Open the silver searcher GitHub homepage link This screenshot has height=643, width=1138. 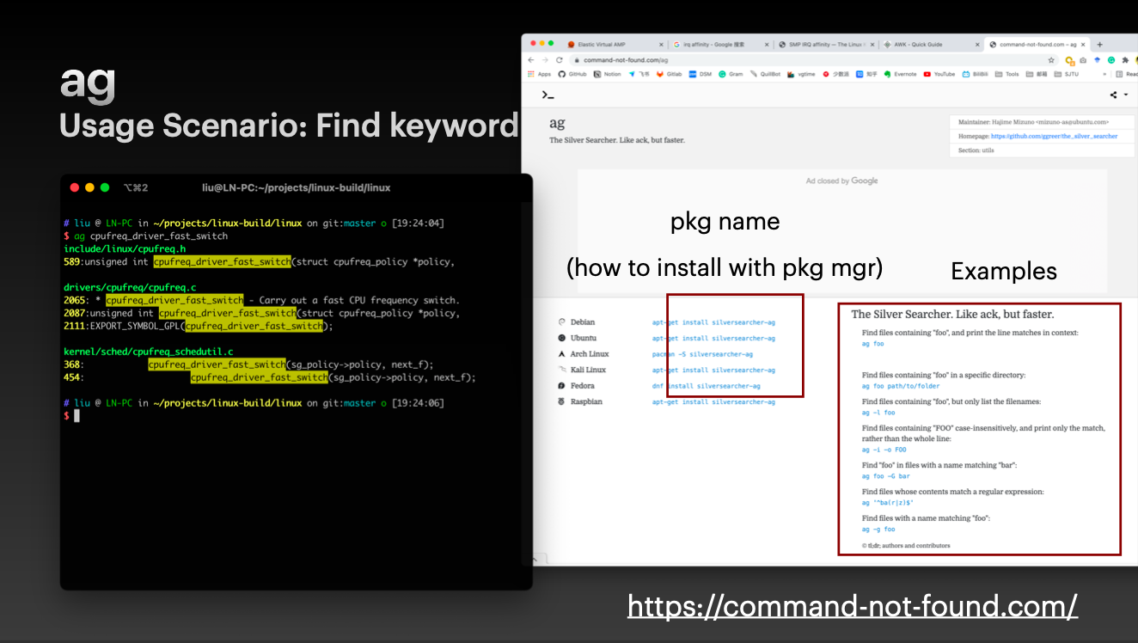(x=1055, y=136)
